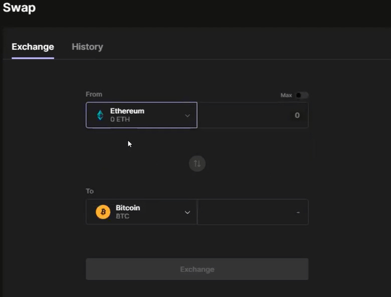The image size is (391, 297).
Task: Click the "0 ETH" balance text
Action: 120,119
